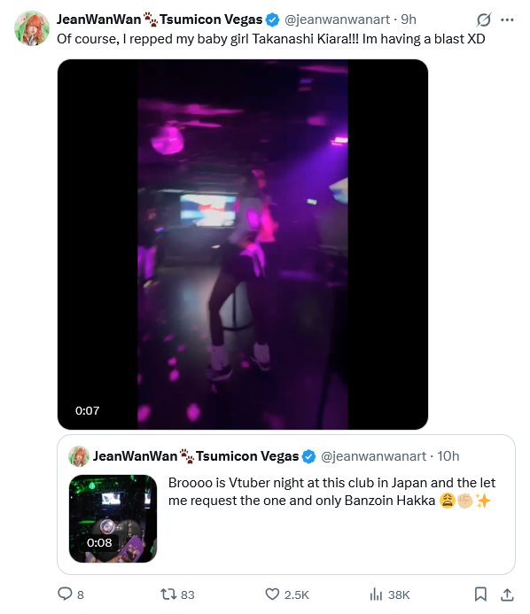This screenshot has width=530, height=614.
Task: Bookmark this tweet
Action: coord(480,594)
